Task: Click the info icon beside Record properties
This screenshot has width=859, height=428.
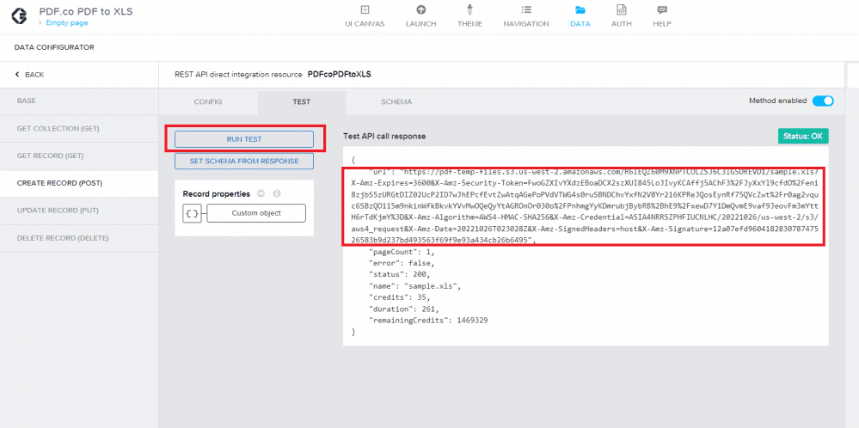Action: 277,194
